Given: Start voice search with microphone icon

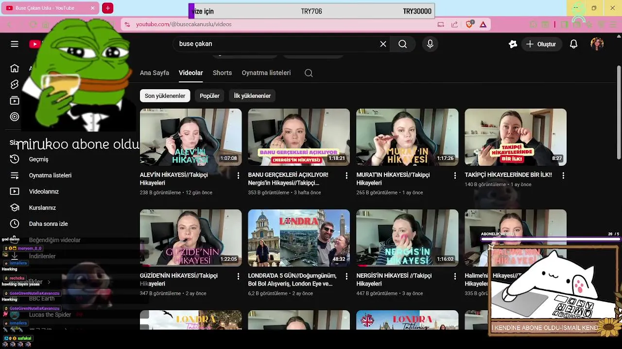Looking at the screenshot, I should point(430,44).
